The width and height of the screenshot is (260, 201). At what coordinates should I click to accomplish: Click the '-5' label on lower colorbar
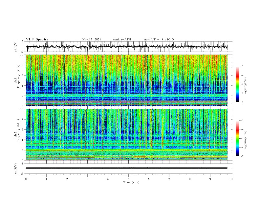tap(242, 138)
